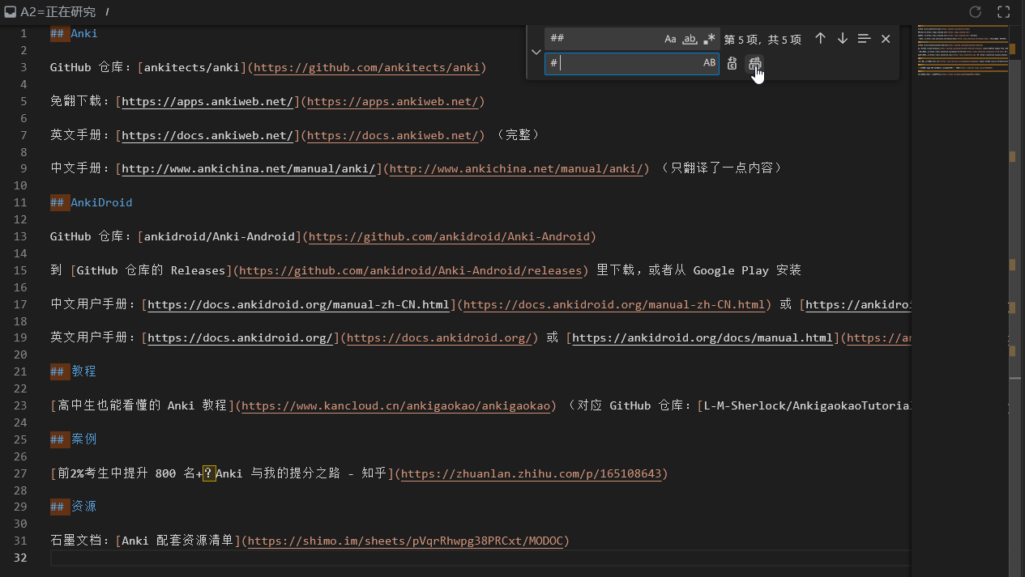Click the document icon beside A2 title

10,12
